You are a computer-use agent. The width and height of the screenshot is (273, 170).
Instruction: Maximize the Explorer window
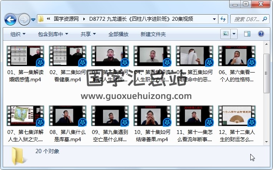pos(246,4)
